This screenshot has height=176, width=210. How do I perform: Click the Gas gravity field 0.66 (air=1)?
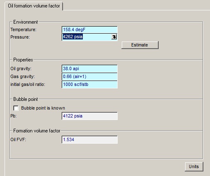[89, 76]
